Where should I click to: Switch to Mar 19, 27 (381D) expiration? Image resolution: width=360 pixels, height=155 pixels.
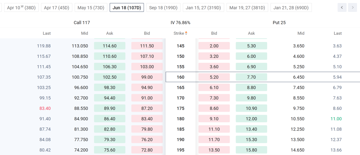(247, 8)
